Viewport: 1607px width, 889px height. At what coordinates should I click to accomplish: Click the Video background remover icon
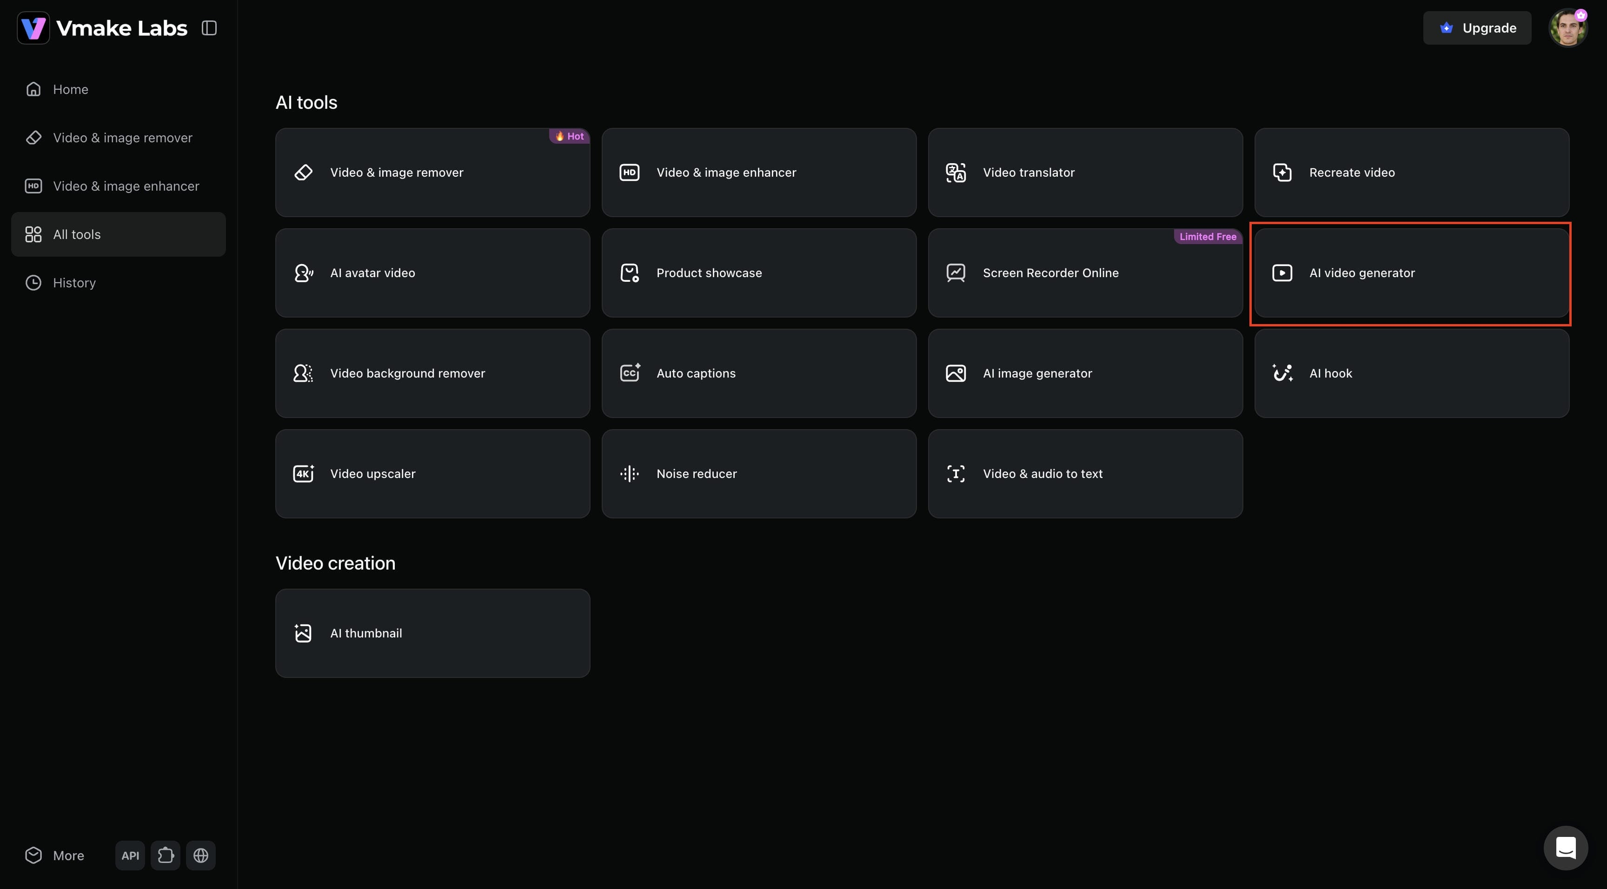303,373
